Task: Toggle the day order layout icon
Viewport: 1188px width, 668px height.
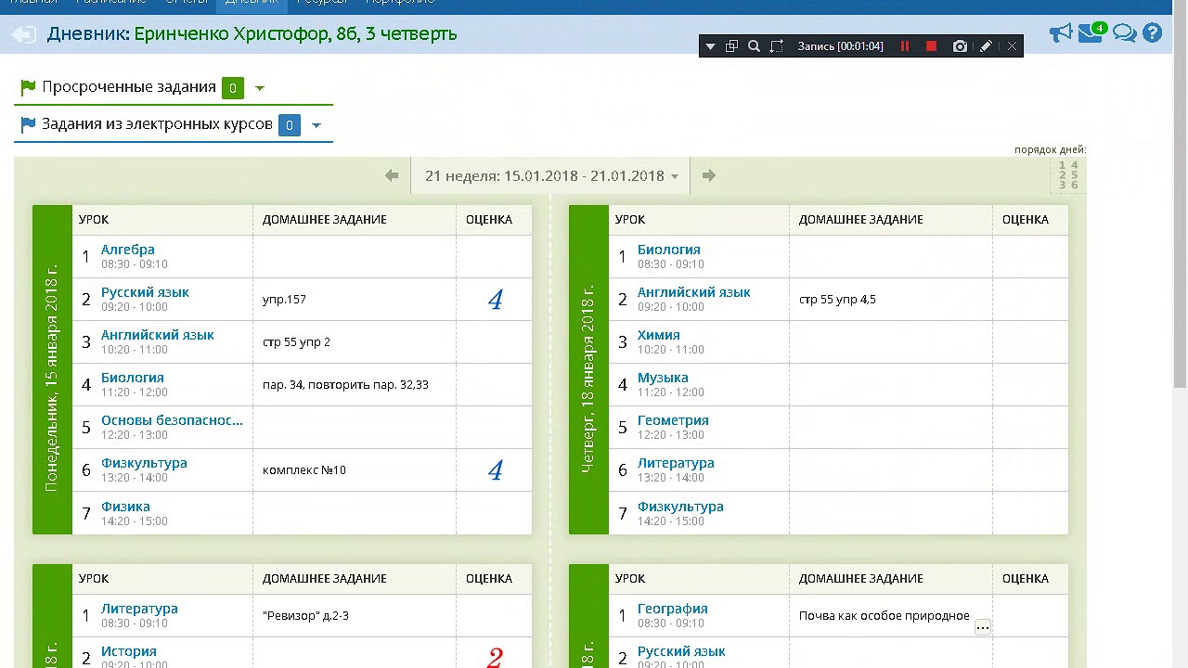Action: [x=1068, y=175]
